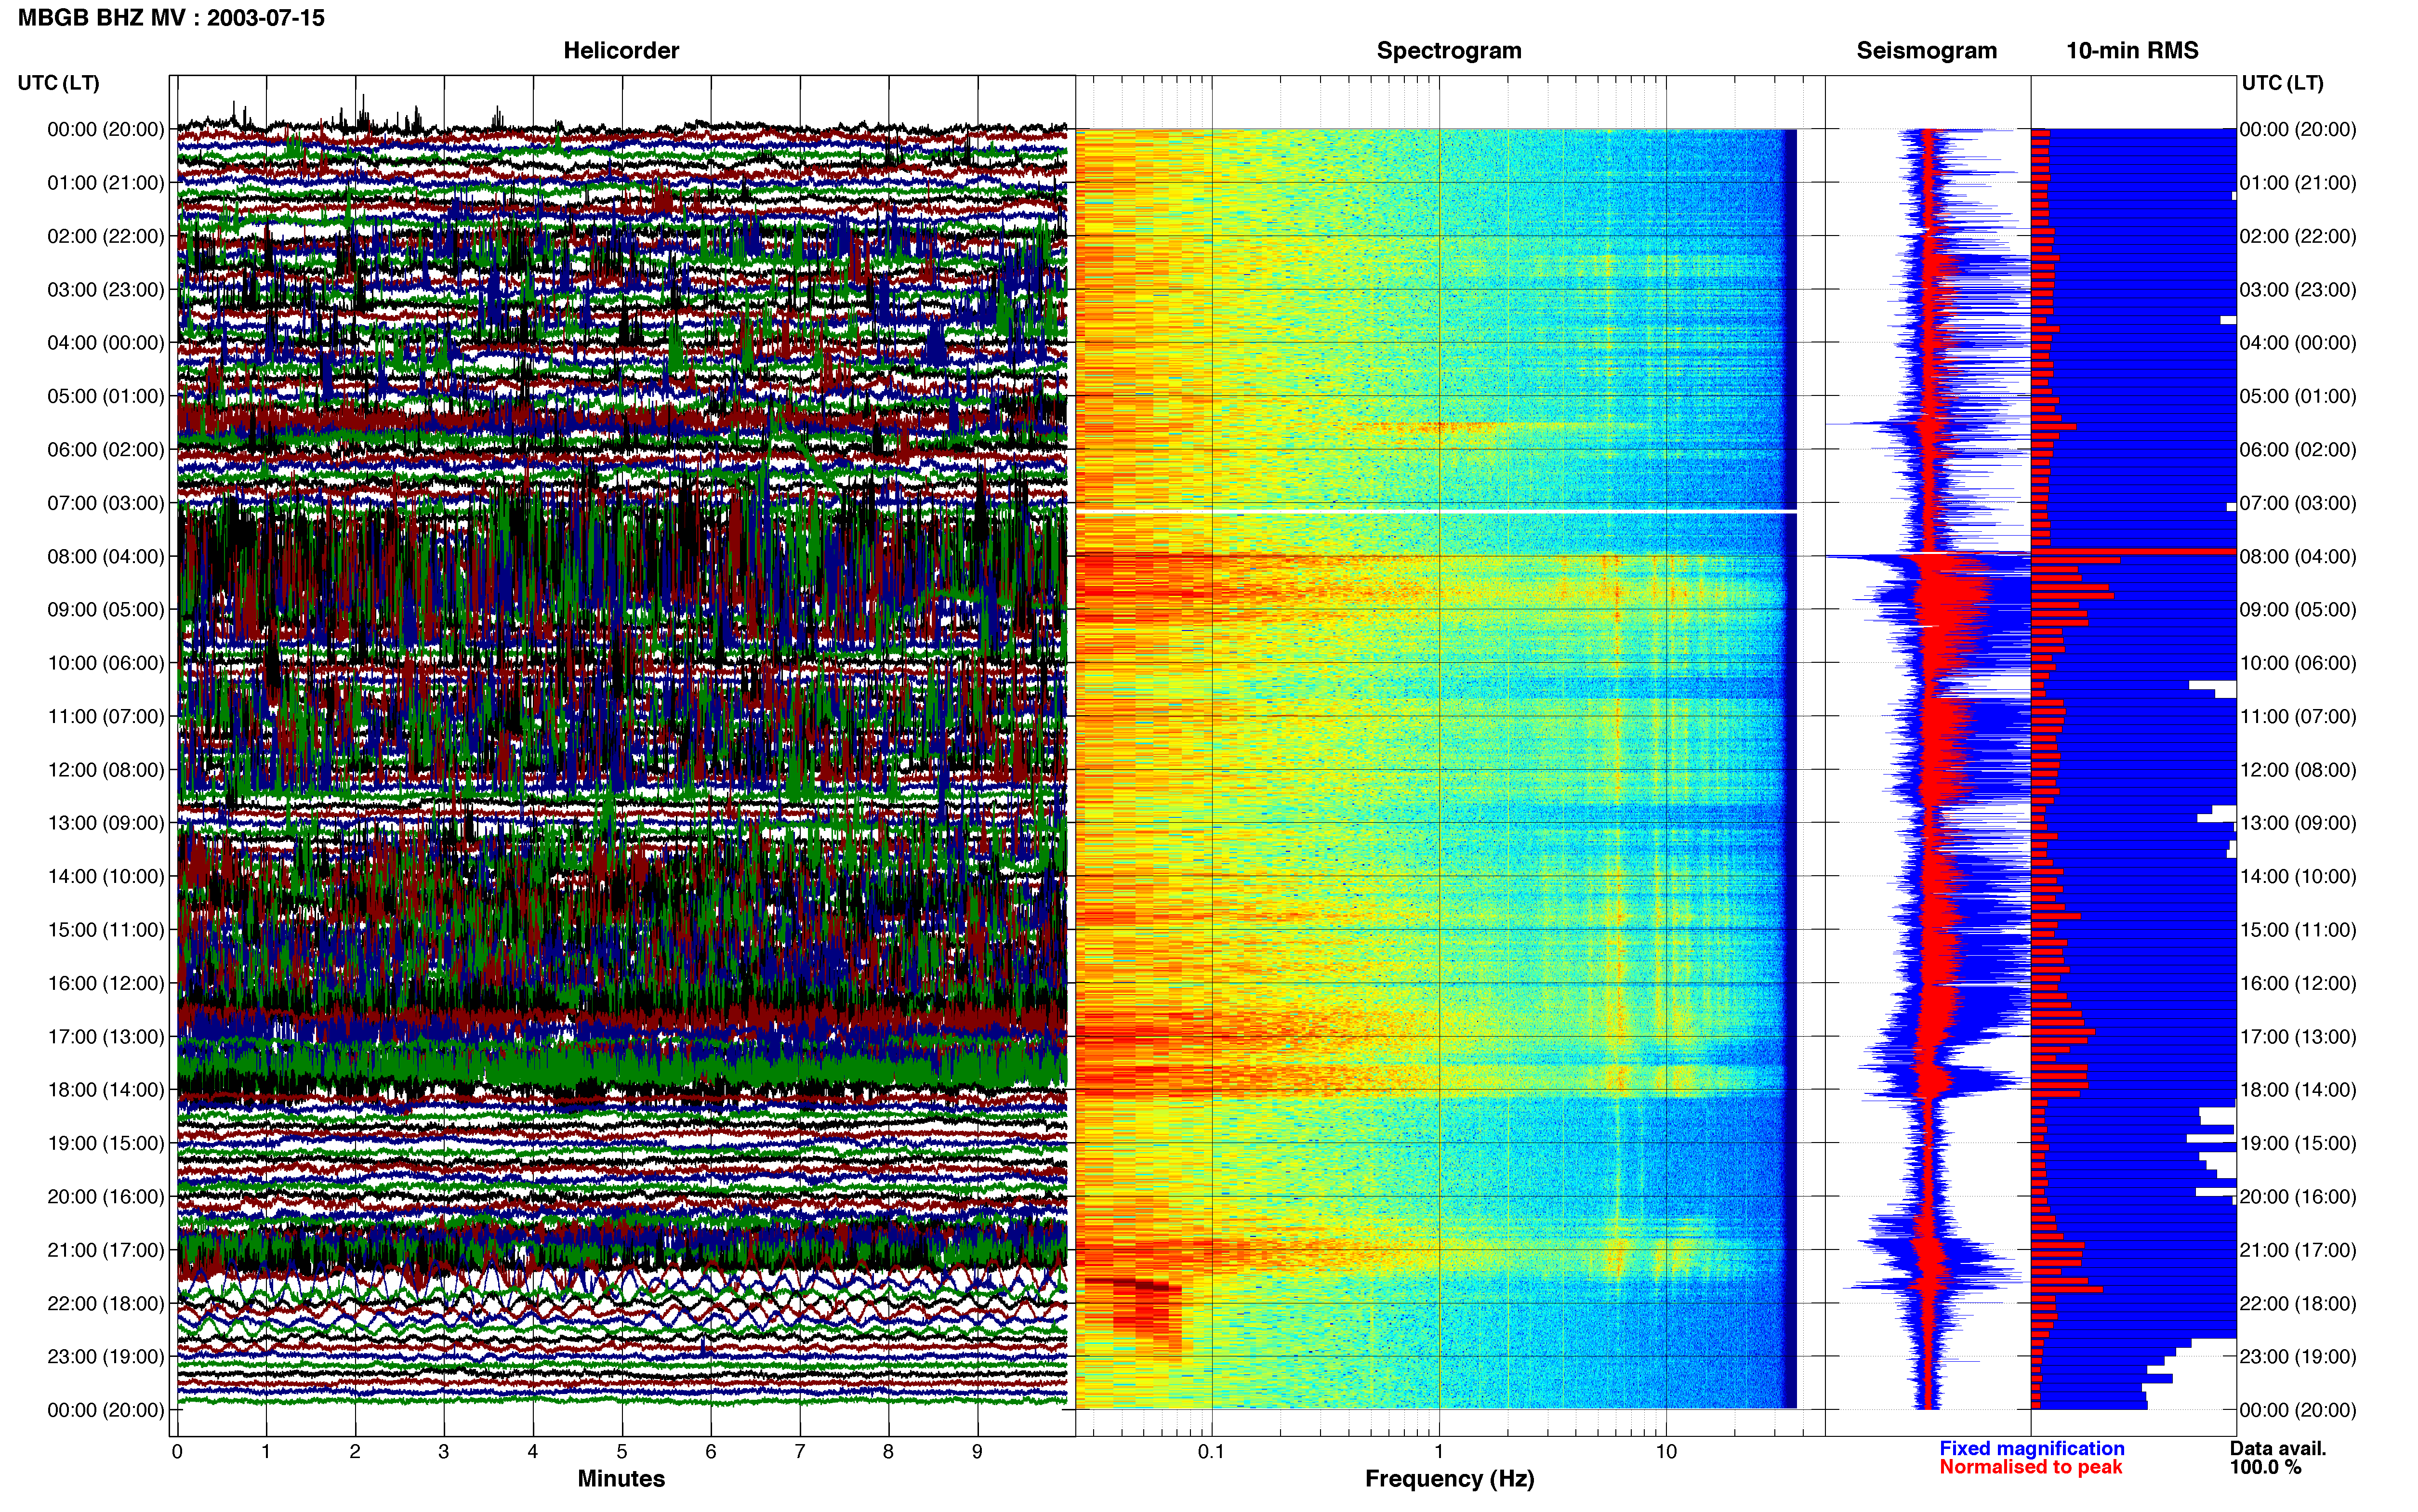Click the '10' frequency tick label
Image resolution: width=2418 pixels, height=1512 pixels.
[1666, 1452]
